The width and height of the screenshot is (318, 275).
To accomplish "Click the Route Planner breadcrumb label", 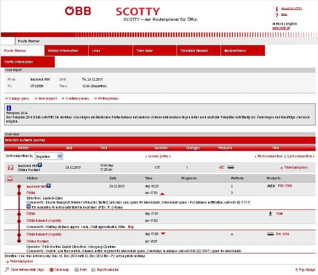I will 29,41.
